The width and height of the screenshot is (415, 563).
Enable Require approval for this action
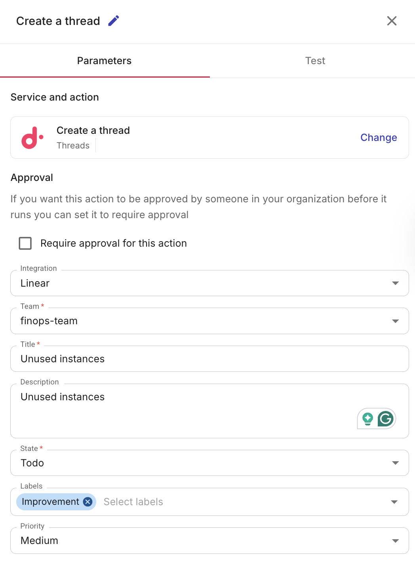pos(25,243)
